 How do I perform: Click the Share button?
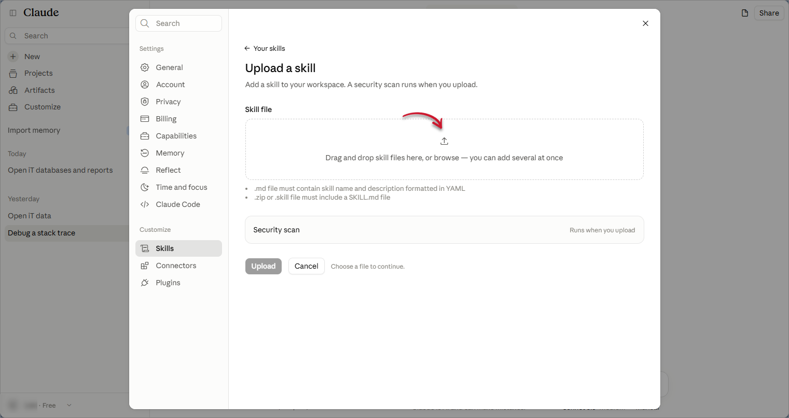tap(769, 13)
